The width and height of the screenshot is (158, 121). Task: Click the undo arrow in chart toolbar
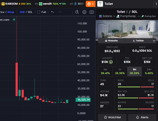tap(52, 12)
